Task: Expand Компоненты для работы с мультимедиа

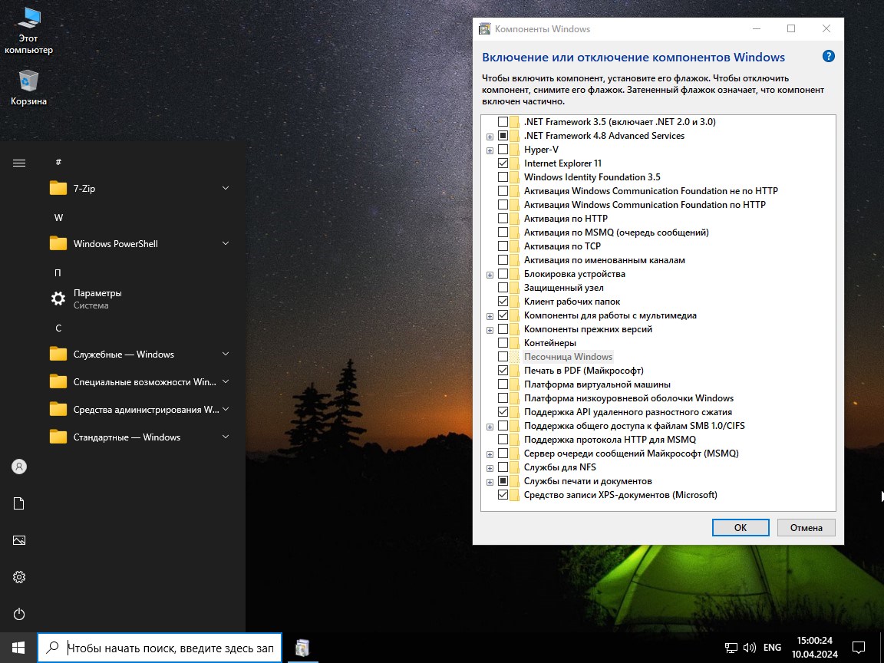Action: click(490, 316)
